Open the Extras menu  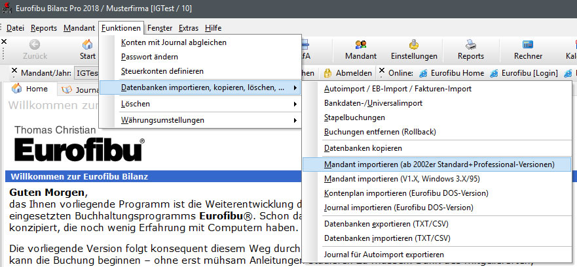point(189,28)
